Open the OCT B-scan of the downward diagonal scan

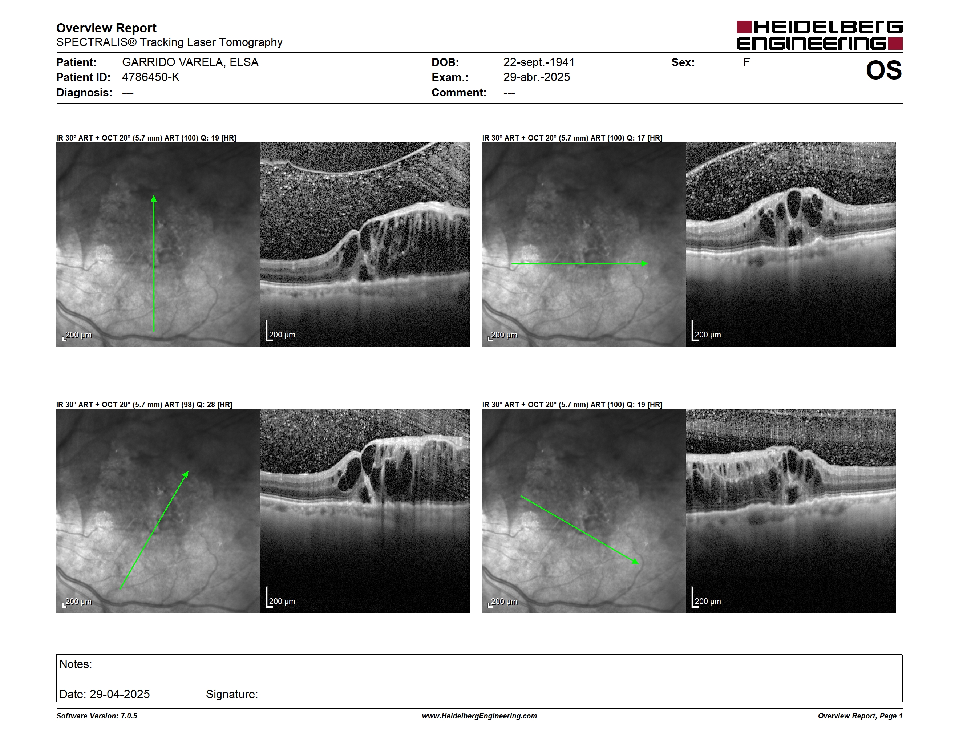point(791,511)
